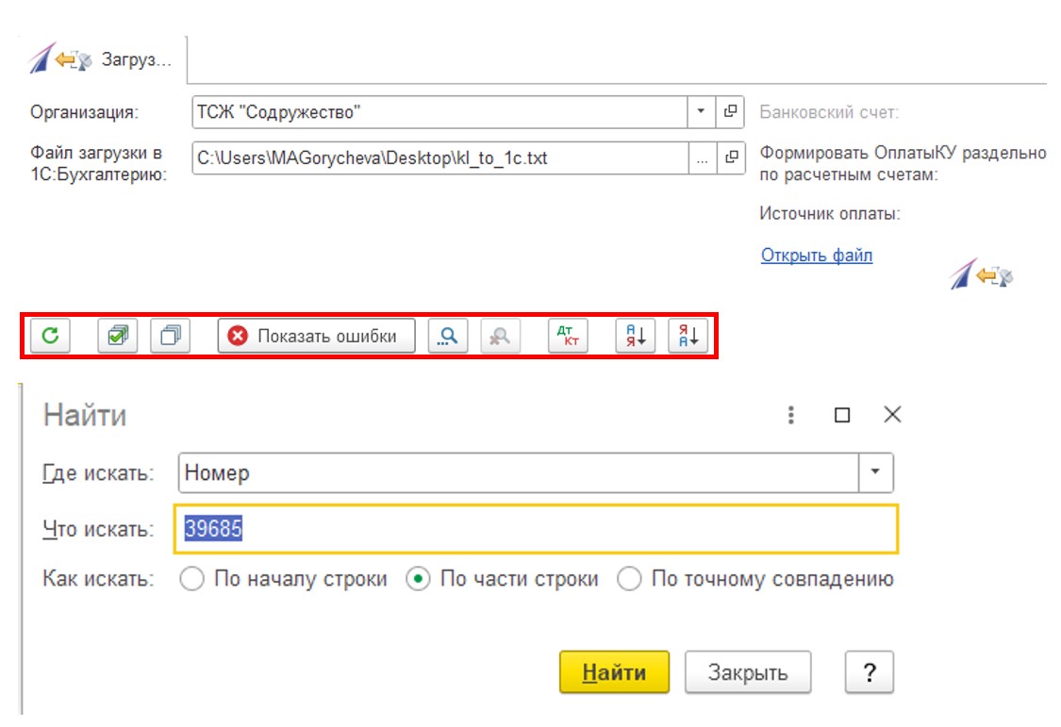Click the Что искать input field
Viewport: 1061px width, 727px height.
click(x=536, y=529)
